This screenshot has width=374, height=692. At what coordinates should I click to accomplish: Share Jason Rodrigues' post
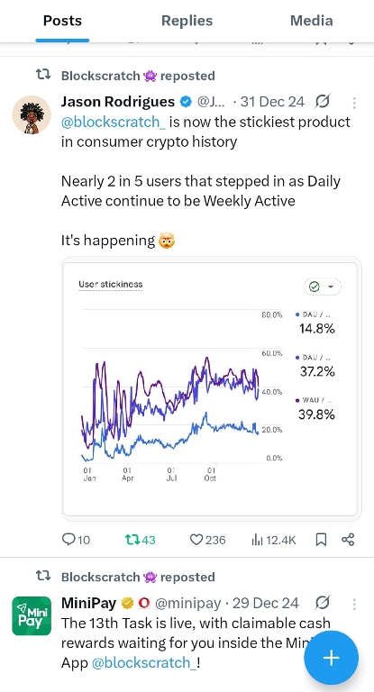click(x=348, y=540)
